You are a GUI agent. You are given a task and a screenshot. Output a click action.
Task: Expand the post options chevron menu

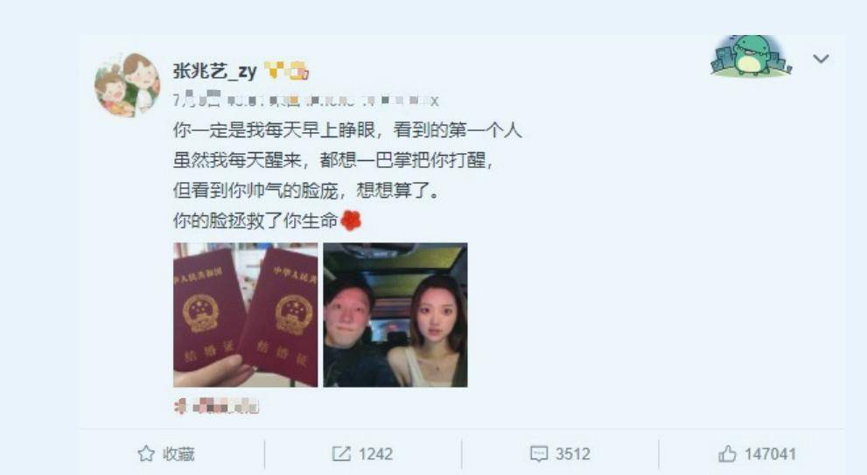822,59
